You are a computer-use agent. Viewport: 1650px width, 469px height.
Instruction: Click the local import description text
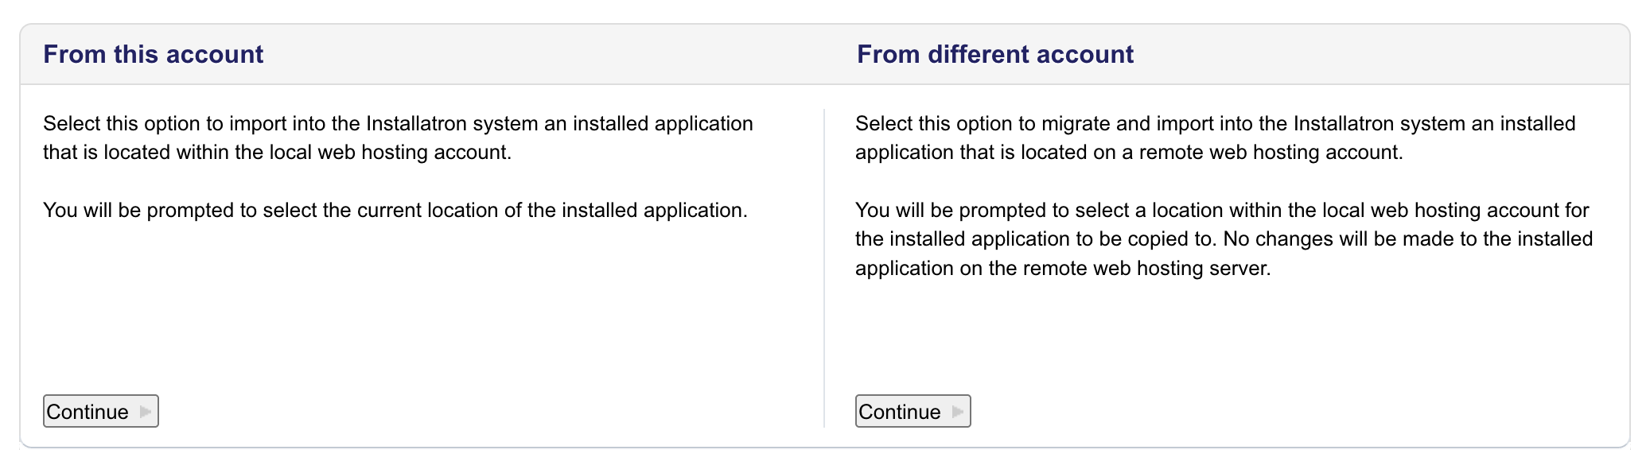[x=398, y=137]
